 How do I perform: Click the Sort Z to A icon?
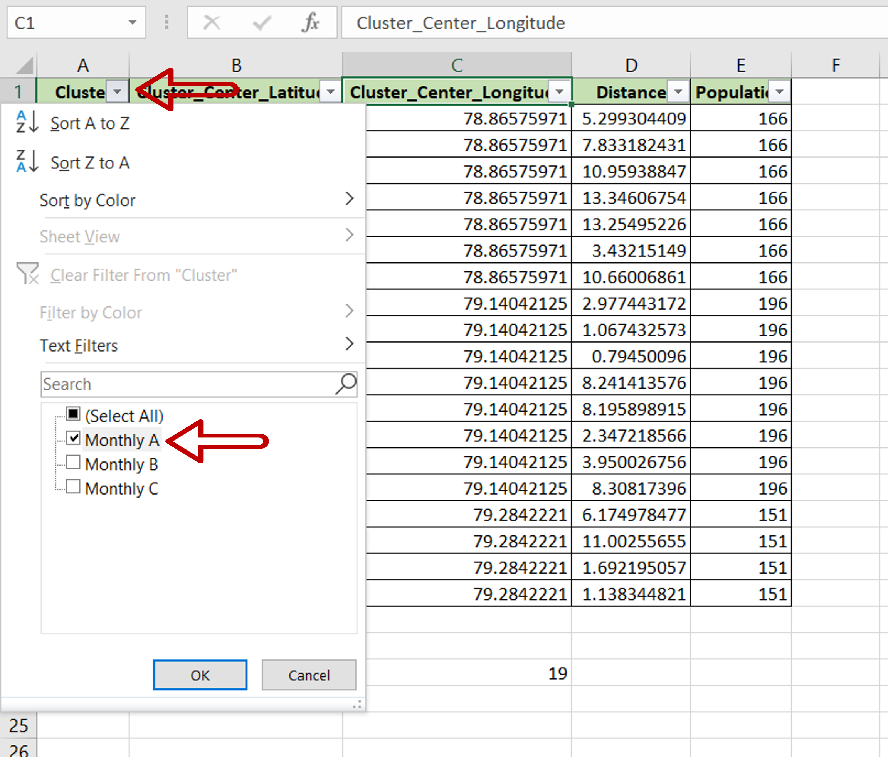[x=27, y=161]
